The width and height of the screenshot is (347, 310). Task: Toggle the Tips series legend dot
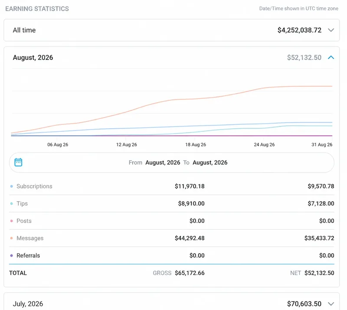(12, 204)
